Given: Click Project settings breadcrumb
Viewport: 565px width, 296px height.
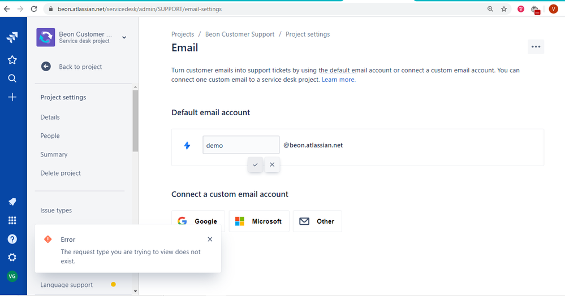Looking at the screenshot, I should point(308,34).
